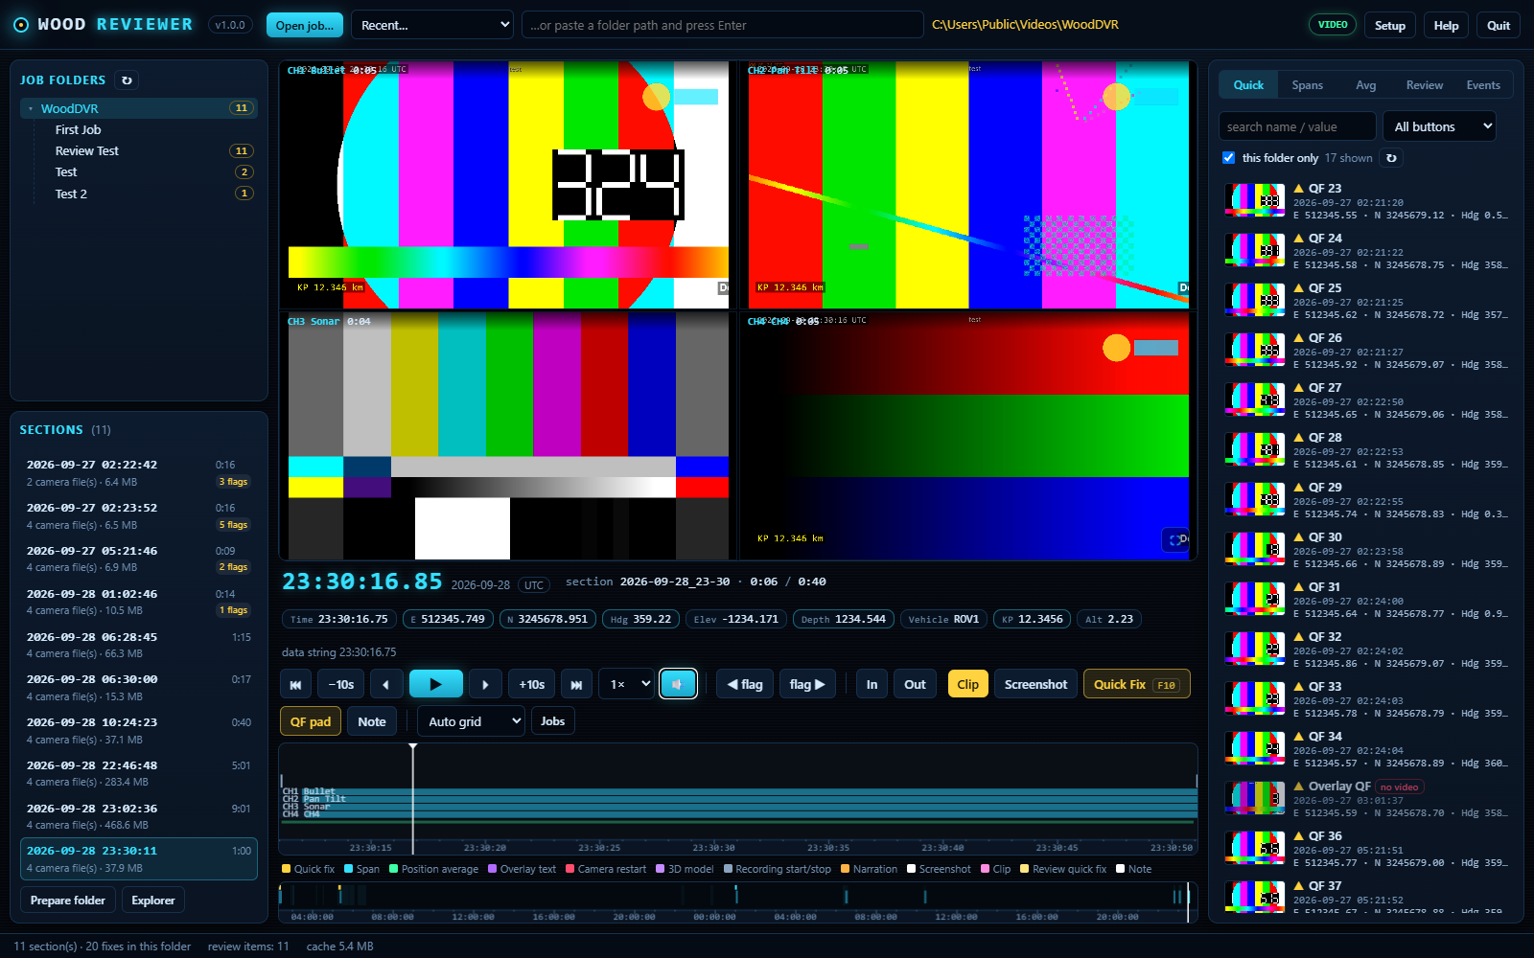Play the video
This screenshot has width=1534, height=958.
click(x=435, y=684)
